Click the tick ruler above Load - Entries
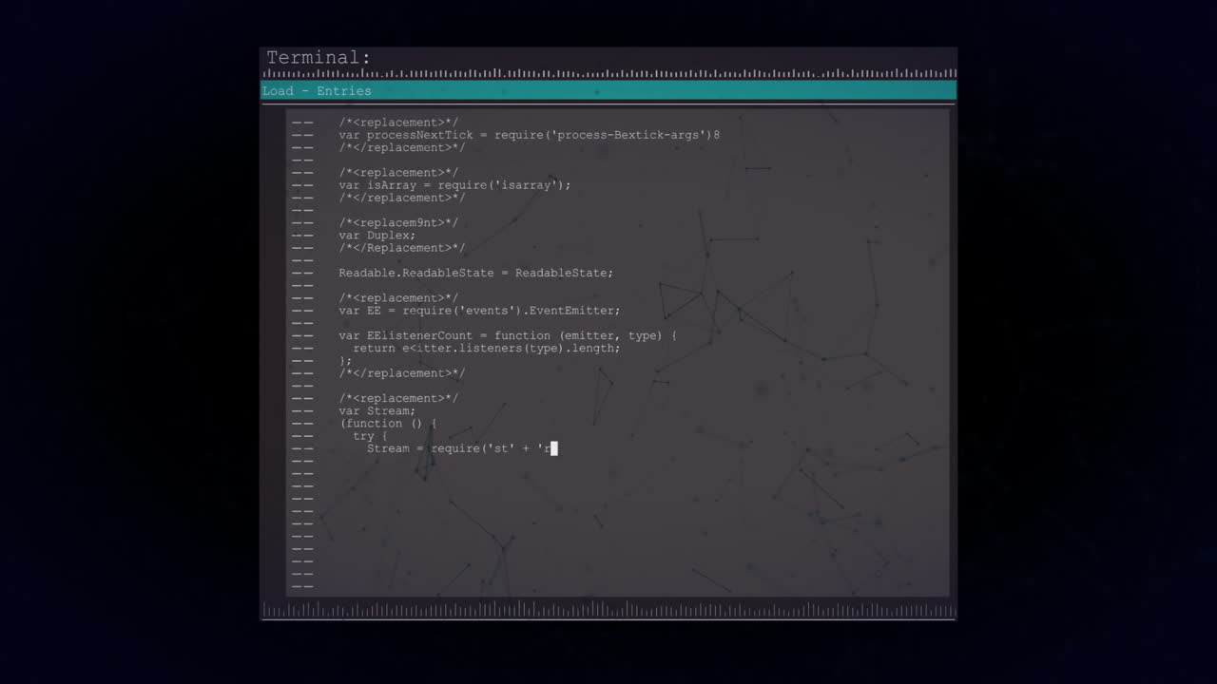 608,73
